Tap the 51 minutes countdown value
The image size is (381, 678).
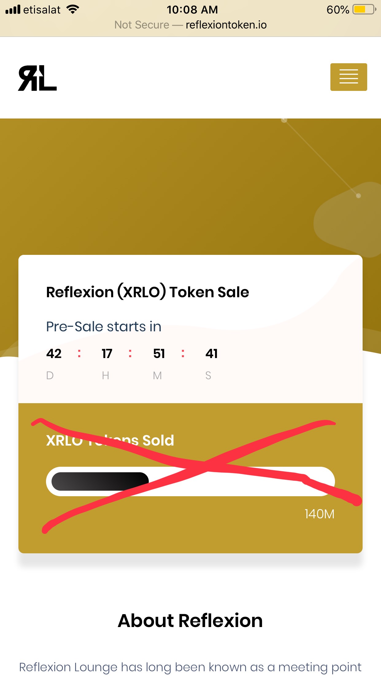pos(159,353)
